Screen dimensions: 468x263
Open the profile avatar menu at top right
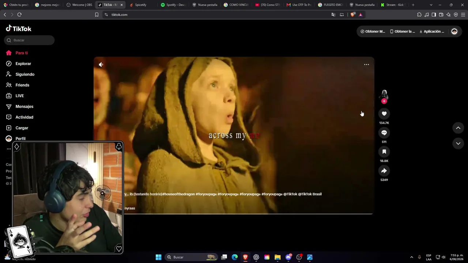coord(454,31)
